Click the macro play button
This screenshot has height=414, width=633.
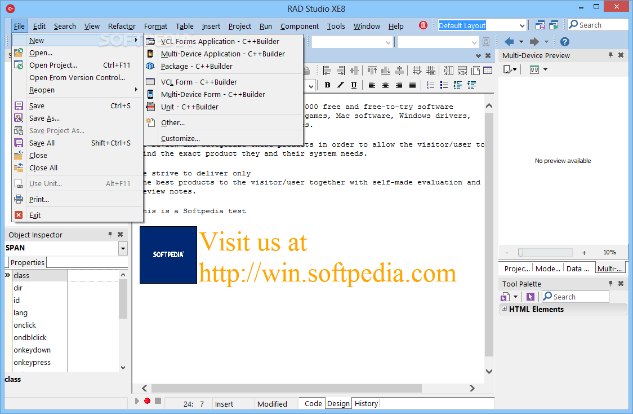[137, 400]
